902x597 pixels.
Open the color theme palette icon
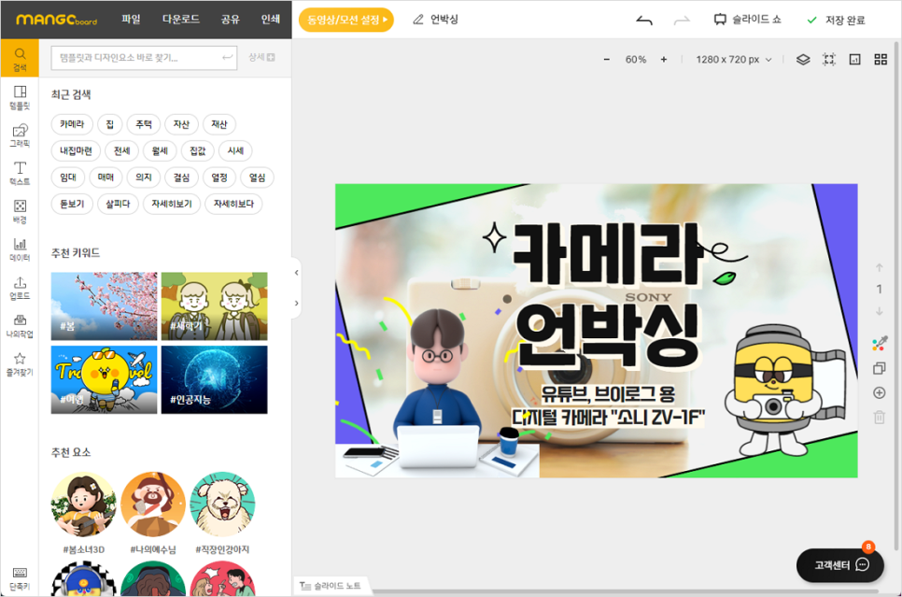pyautogui.click(x=879, y=344)
